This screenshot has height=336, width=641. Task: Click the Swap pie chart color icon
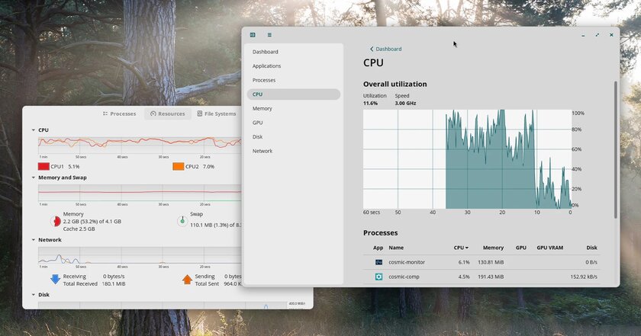tap(182, 221)
